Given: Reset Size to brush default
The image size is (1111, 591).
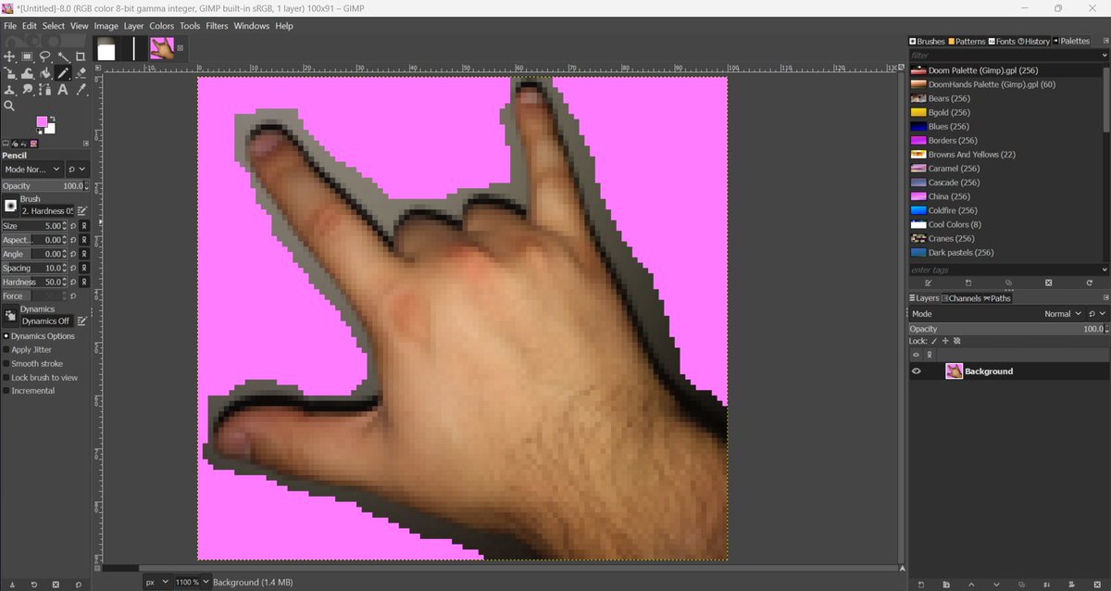Looking at the screenshot, I should click(x=72, y=225).
